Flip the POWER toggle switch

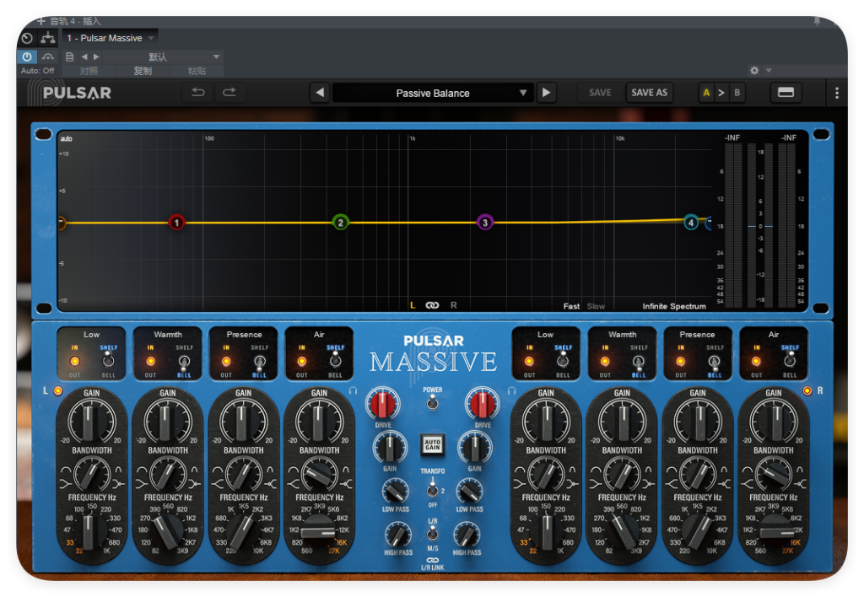pyautogui.click(x=433, y=402)
